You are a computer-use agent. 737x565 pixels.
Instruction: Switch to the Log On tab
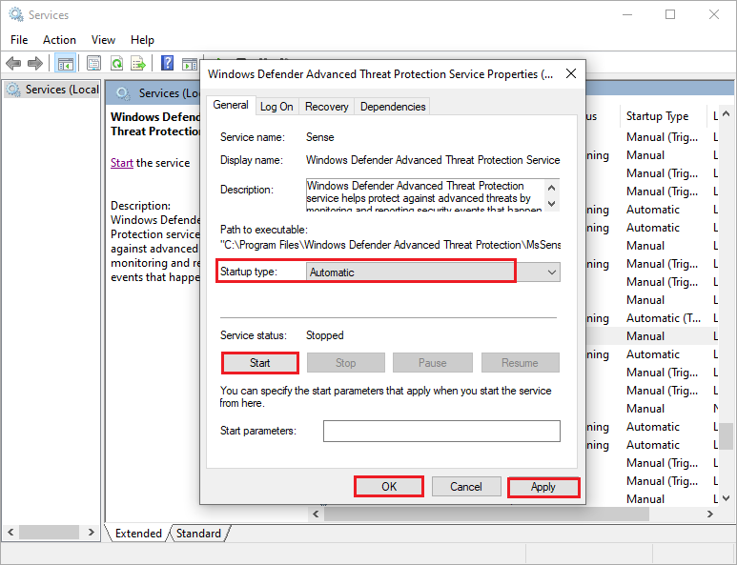(276, 107)
